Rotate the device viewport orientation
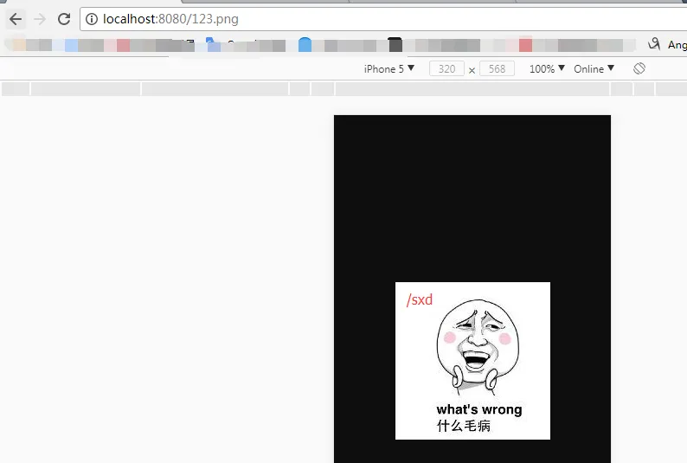Image resolution: width=687 pixels, height=463 pixels. (639, 68)
